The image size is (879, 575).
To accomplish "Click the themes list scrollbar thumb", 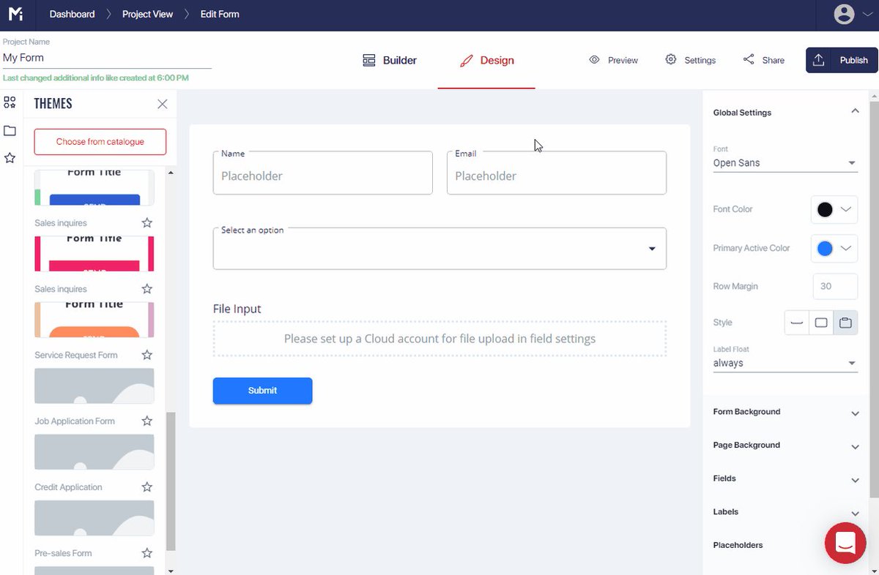I will 171,481.
